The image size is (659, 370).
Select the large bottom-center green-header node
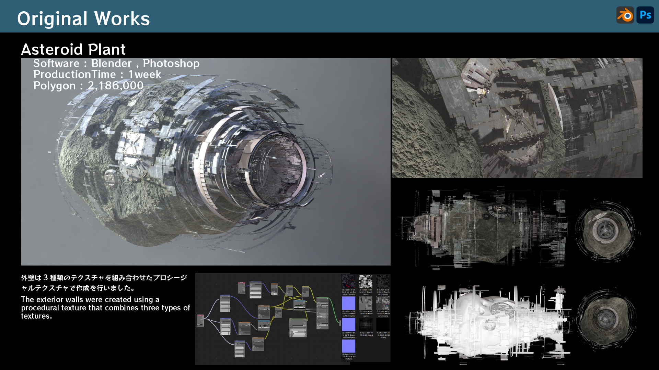tap(298, 328)
